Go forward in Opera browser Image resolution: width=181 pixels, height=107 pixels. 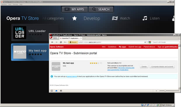click(56, 42)
